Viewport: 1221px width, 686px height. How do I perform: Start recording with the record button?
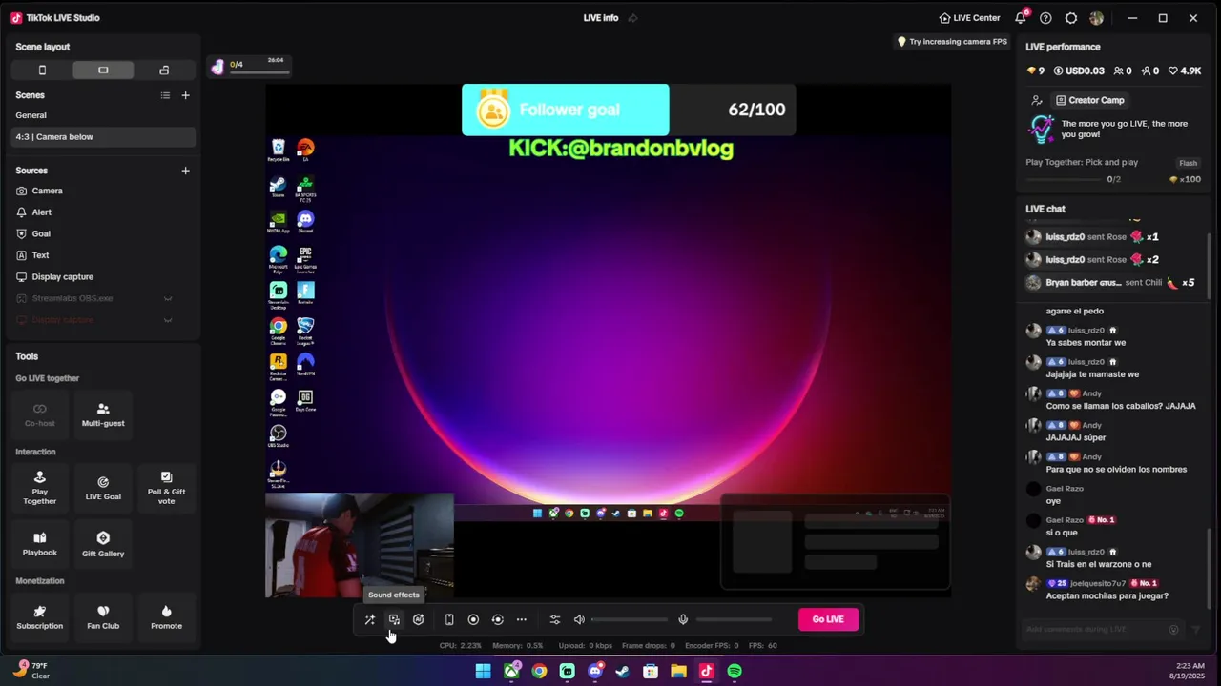coord(473,619)
